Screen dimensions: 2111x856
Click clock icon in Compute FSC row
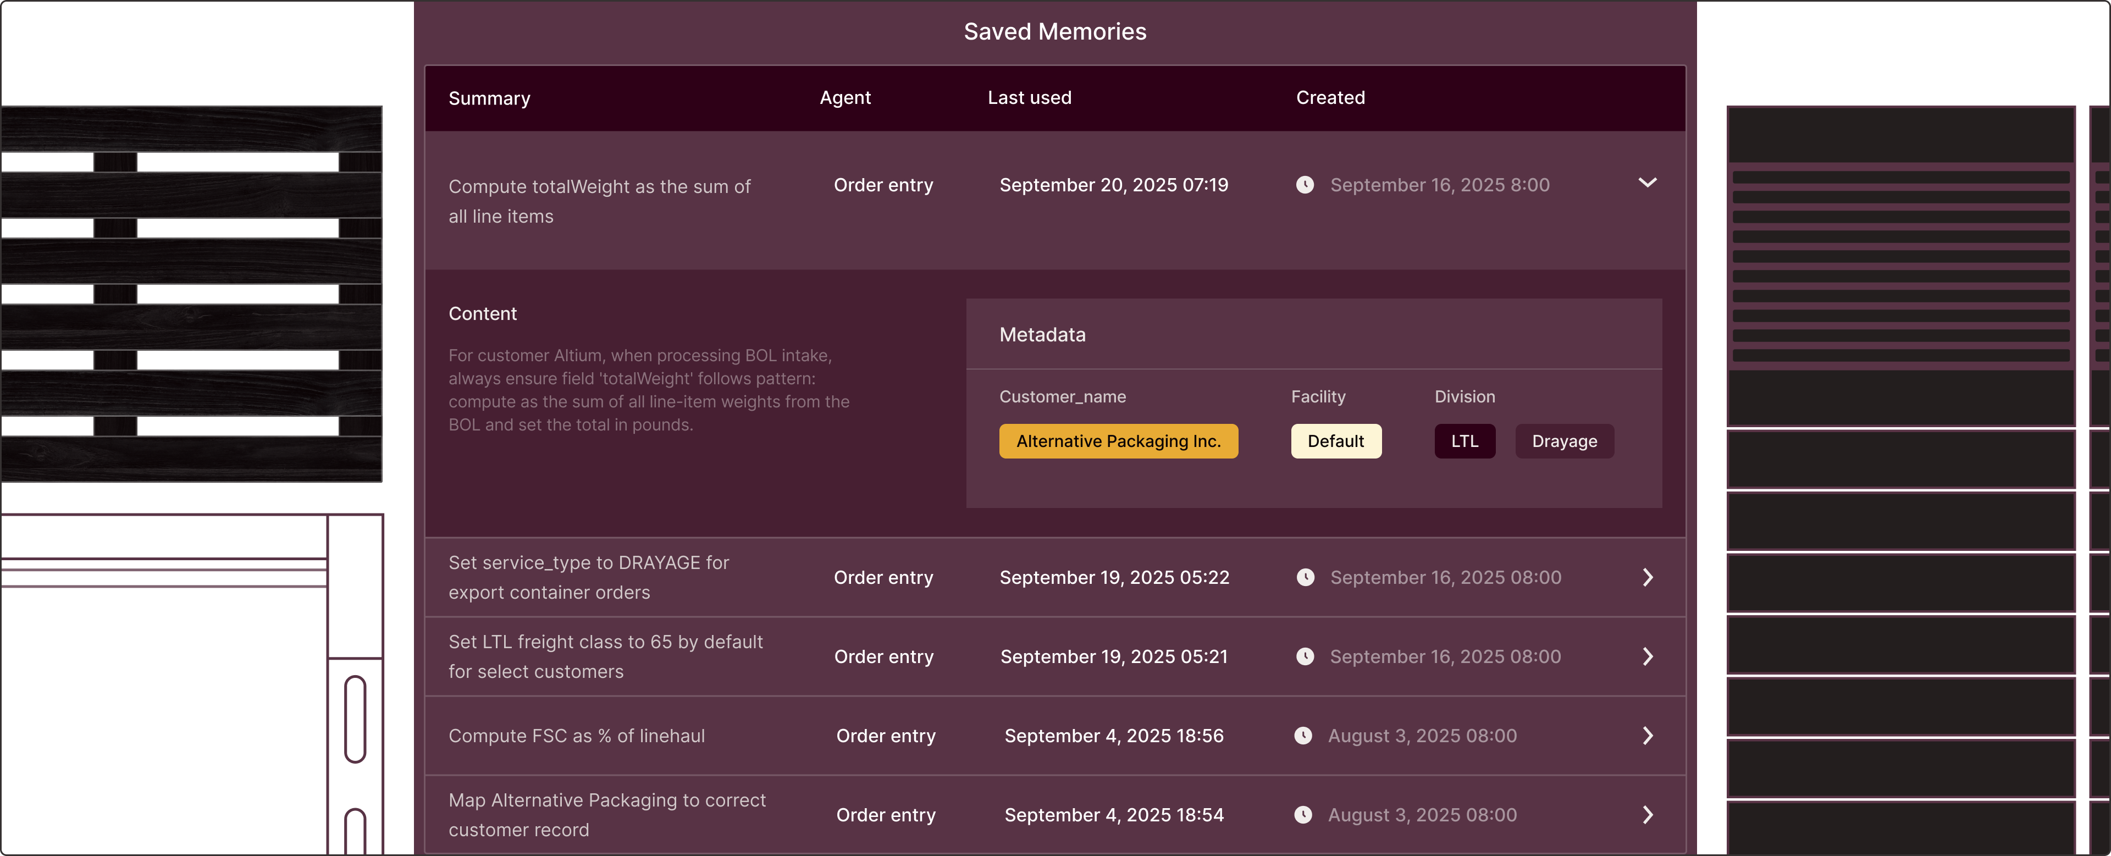click(x=1302, y=736)
